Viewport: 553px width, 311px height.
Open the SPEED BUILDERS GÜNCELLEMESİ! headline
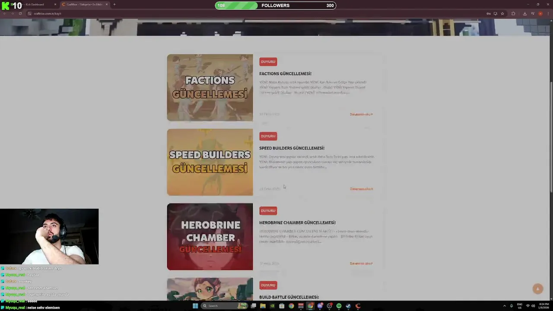(x=292, y=148)
